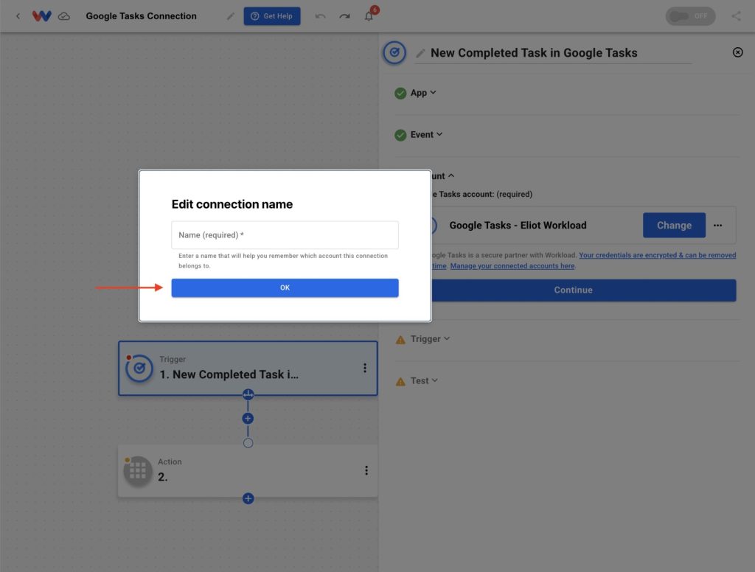Click the Google Tasks - Eliot Workload account

pos(518,226)
